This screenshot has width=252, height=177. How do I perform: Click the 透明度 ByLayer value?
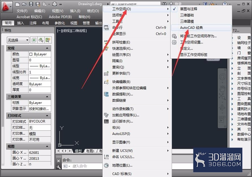tap(40, 84)
